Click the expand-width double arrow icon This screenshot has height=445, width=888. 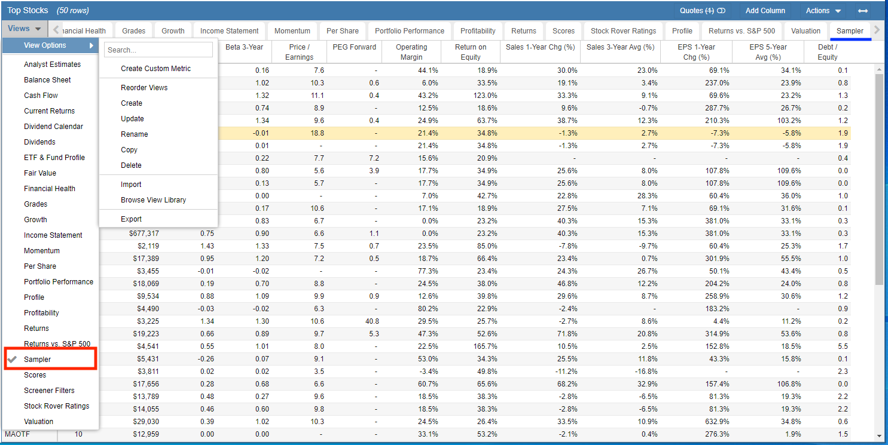tap(862, 11)
